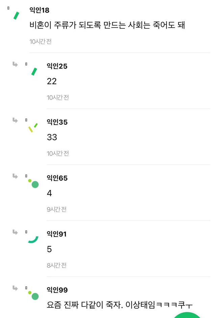
Task: Open 익인99's green dot avatar
Action: [33, 296]
